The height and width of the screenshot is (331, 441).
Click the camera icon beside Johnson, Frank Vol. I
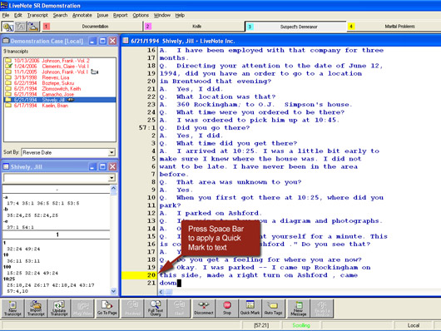95,72
